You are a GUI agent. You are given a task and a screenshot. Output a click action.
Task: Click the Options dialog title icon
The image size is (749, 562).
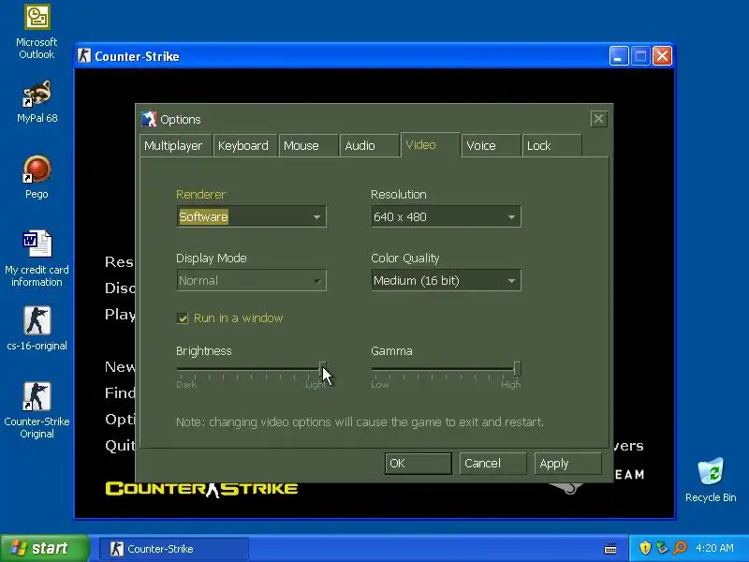pos(149,119)
